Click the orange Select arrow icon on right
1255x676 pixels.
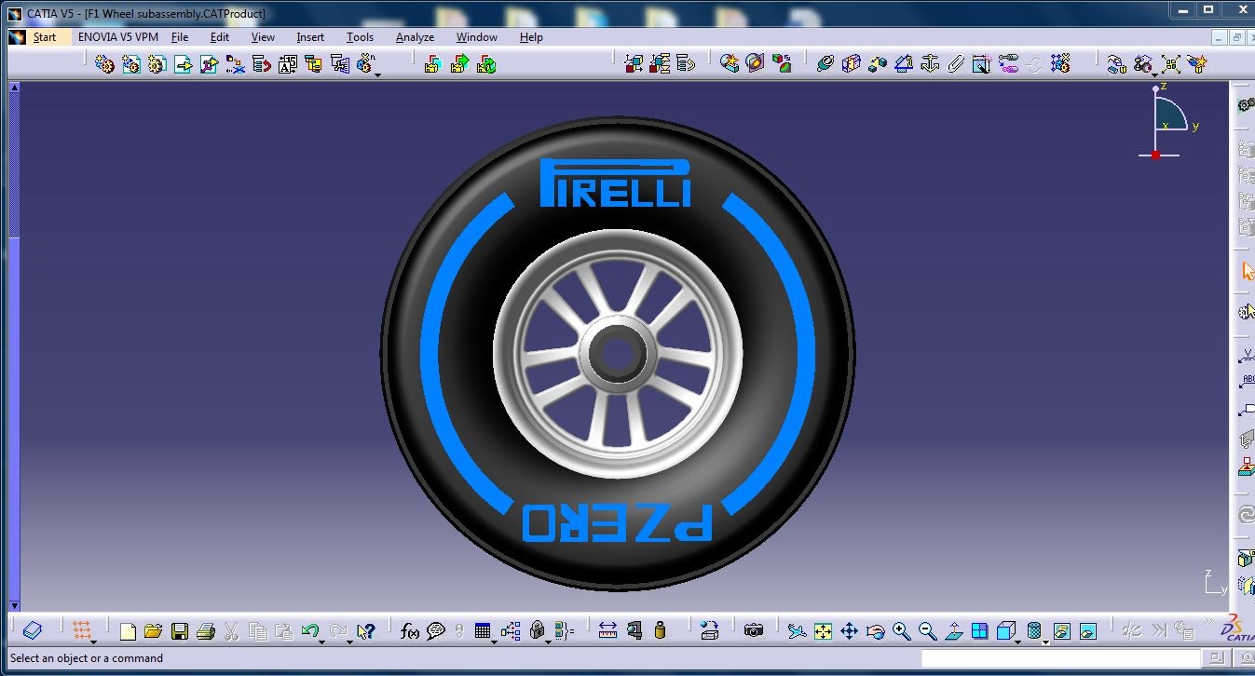(1248, 271)
